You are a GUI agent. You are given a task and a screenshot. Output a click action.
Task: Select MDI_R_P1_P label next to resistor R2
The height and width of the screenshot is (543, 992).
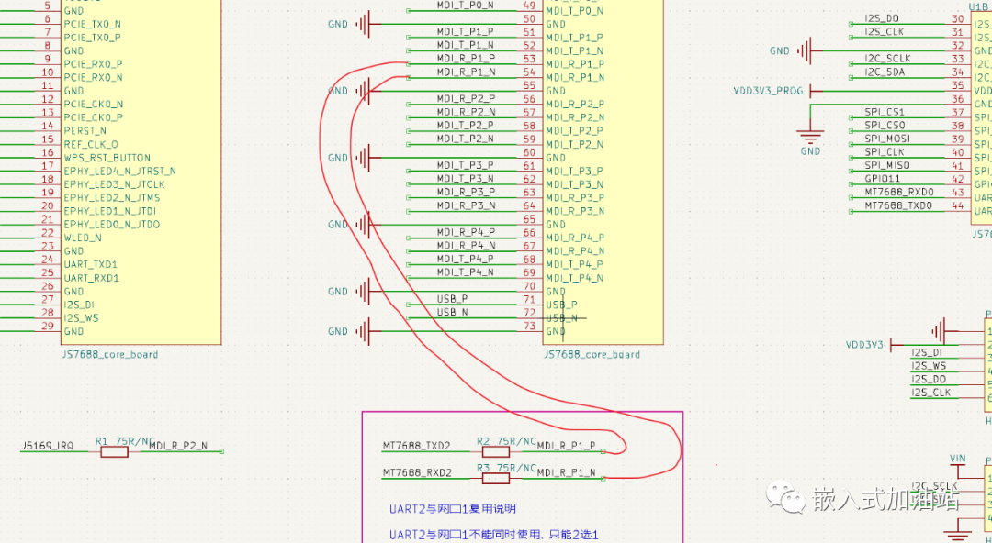coord(566,446)
